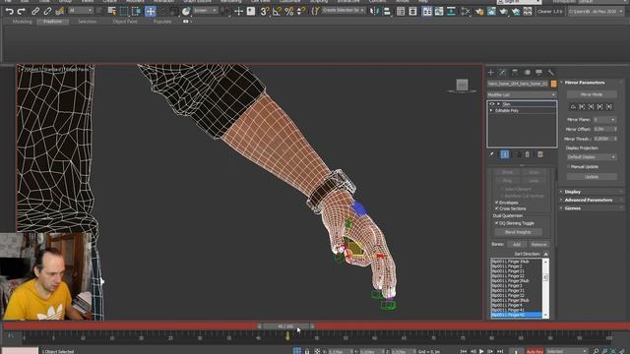Click the Pin Stack icon
This screenshot has width=630, height=354.
coord(492,154)
